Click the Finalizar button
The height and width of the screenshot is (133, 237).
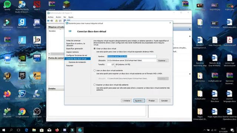(152, 100)
